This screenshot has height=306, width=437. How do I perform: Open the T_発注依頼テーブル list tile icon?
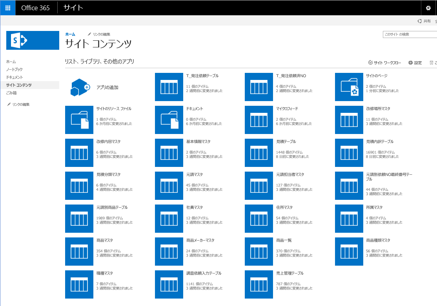coord(169,87)
